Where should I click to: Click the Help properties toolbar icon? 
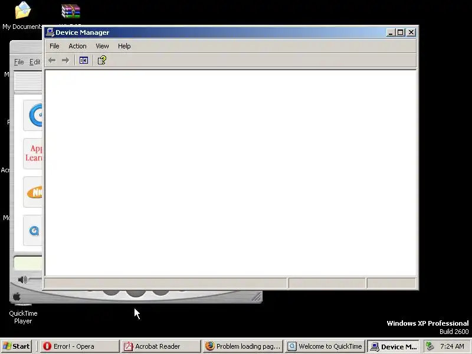tap(101, 60)
